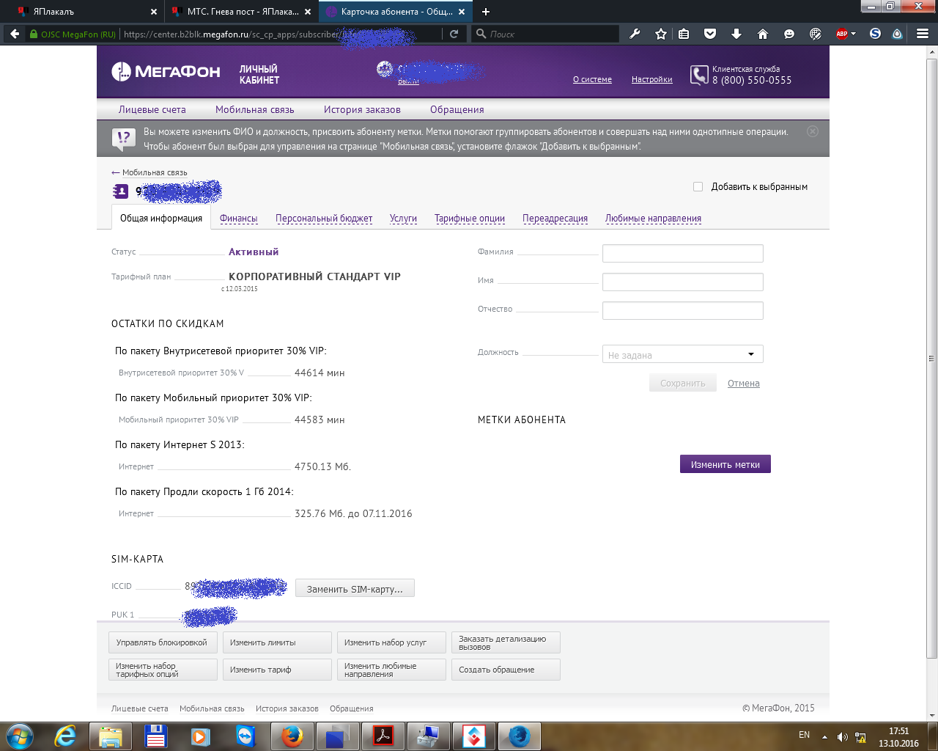The height and width of the screenshot is (751, 938).
Task: Click Изменить любимые направления button
Action: click(391, 670)
